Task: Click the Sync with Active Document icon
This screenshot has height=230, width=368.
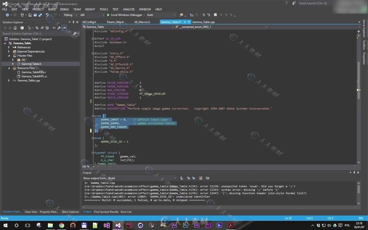Action: tap(37, 28)
